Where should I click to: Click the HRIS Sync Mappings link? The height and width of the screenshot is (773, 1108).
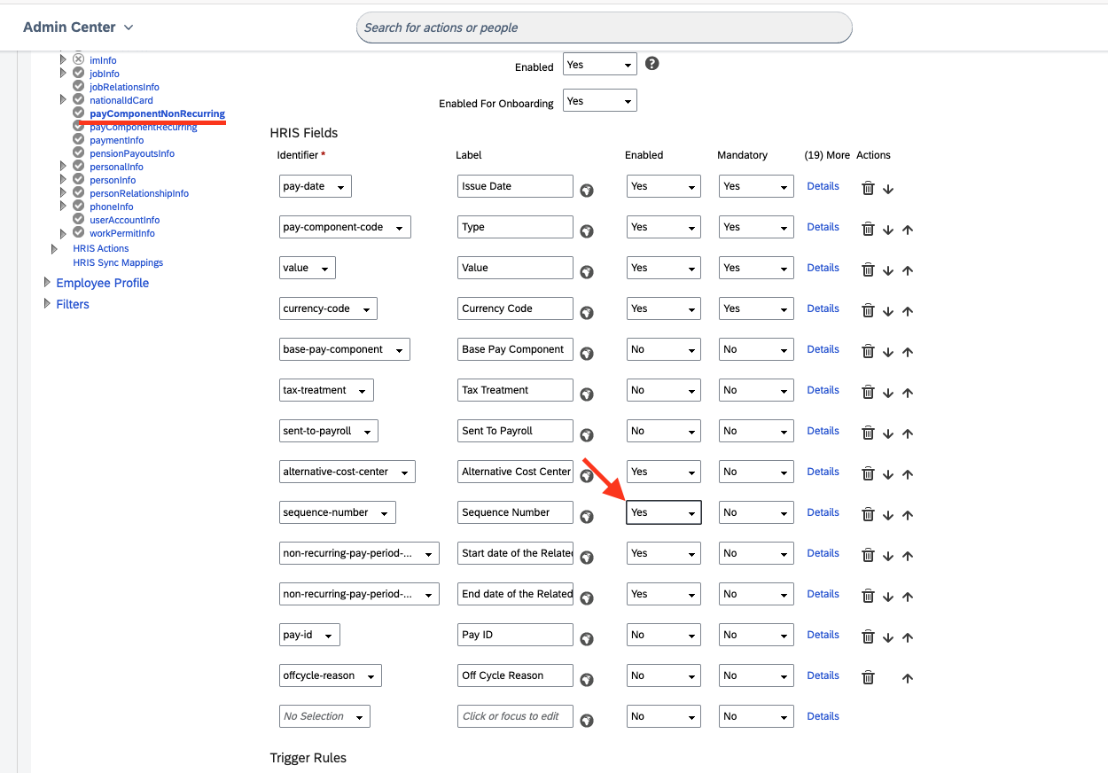[x=118, y=262]
